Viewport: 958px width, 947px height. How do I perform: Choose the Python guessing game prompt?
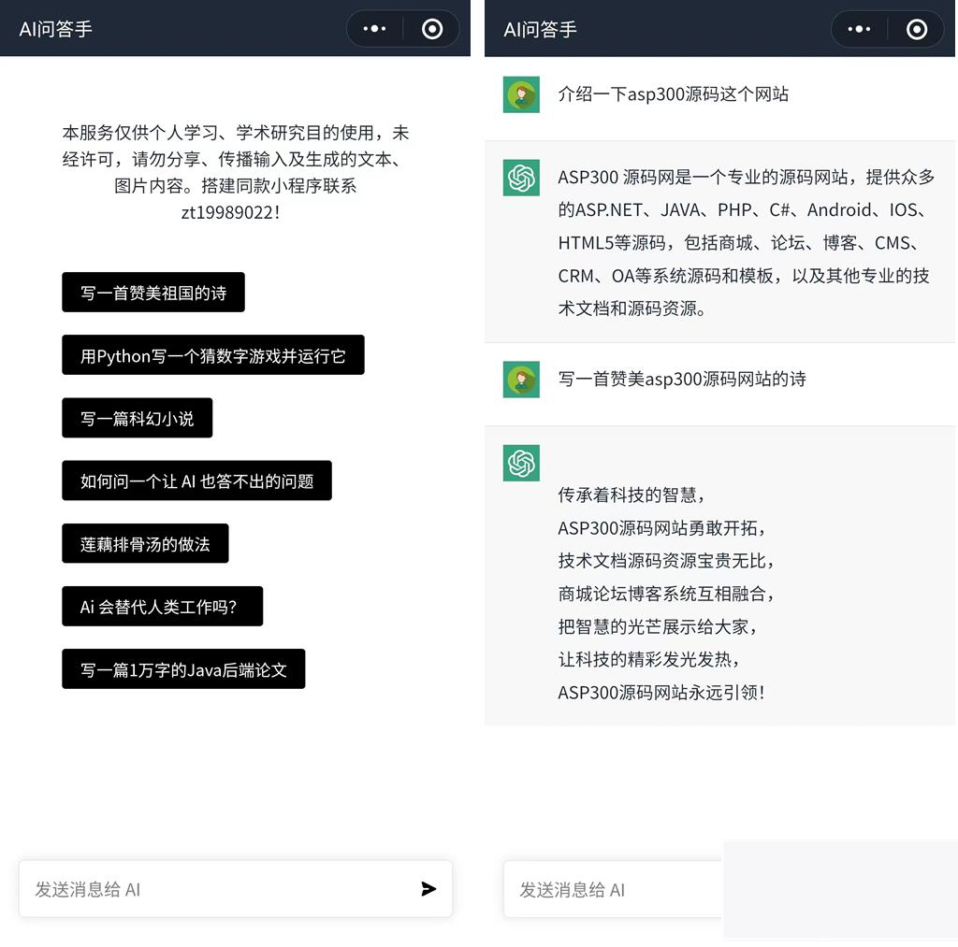213,354
